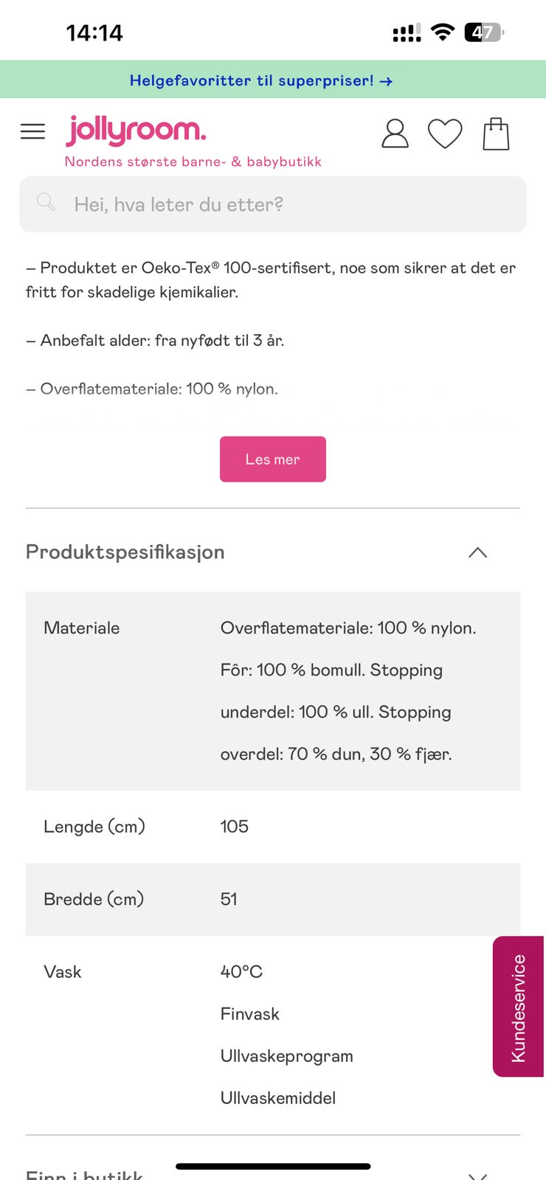Open the hamburger navigation menu

[x=32, y=132]
